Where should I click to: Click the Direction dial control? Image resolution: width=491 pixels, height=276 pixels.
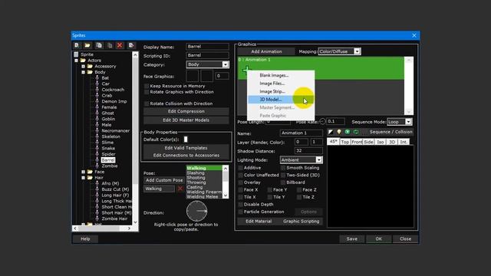[196, 212]
